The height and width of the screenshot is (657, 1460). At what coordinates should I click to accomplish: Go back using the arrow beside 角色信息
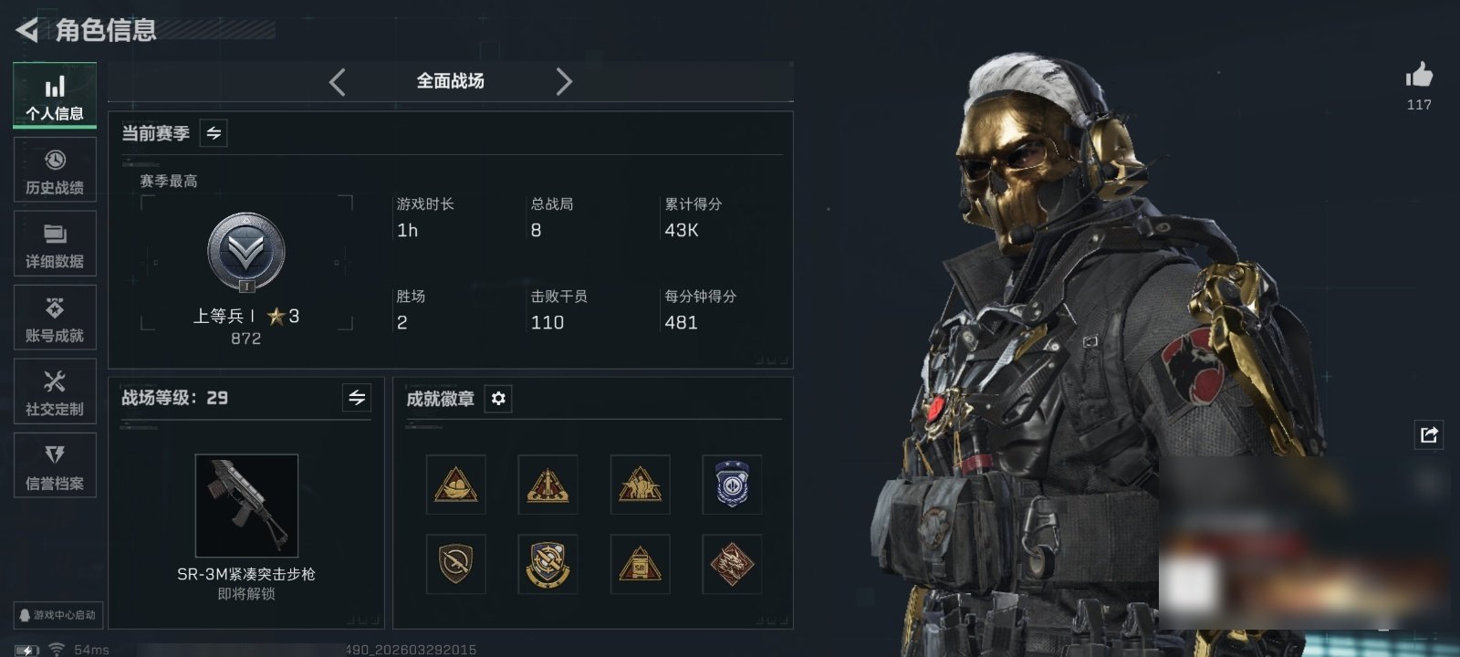[27, 30]
